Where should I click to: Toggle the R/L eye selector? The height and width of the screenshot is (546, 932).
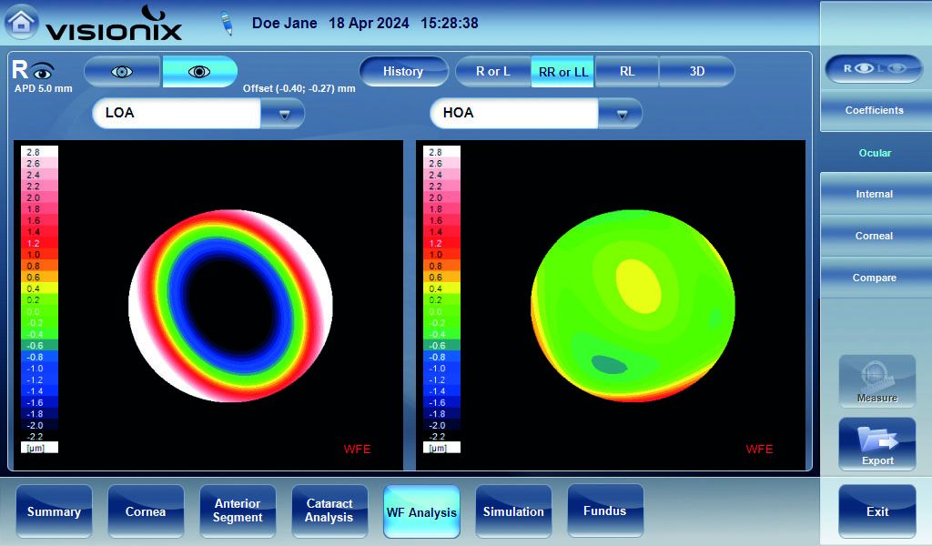click(x=873, y=68)
